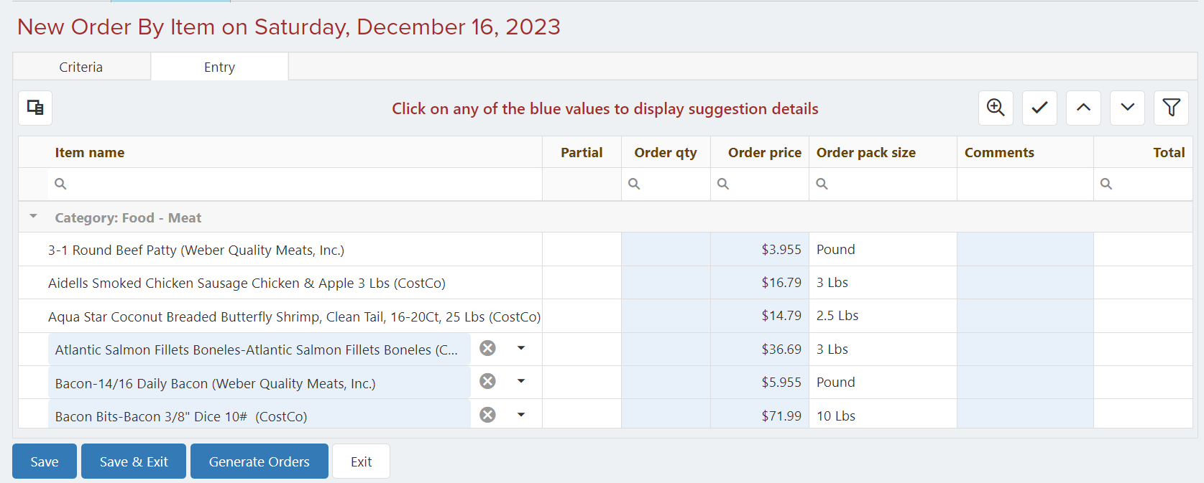Click the zoom-in magnifier toolbar icon
1204x483 pixels.
[996, 108]
